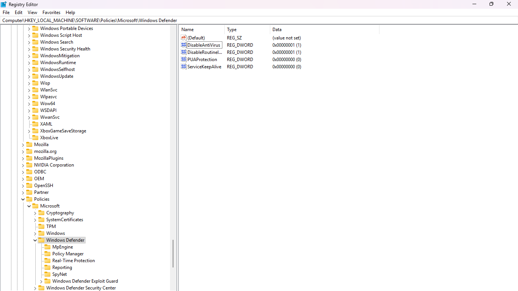Screen dimensions: 518x291
Task: Click the Policies folder icon
Action: 29,199
